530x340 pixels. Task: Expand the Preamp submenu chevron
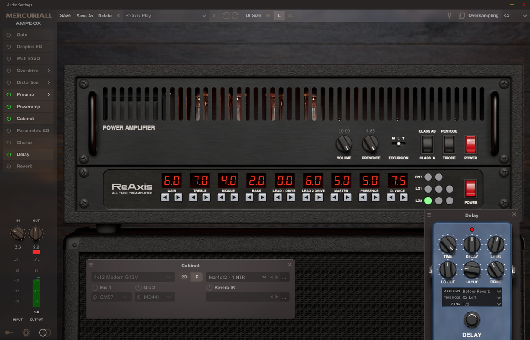point(49,94)
